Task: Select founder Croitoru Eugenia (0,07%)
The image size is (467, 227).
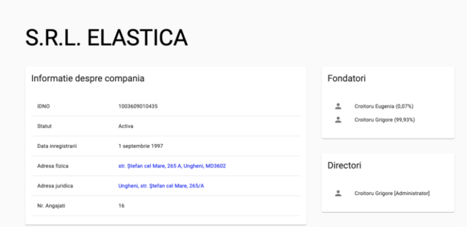Action: [x=384, y=106]
